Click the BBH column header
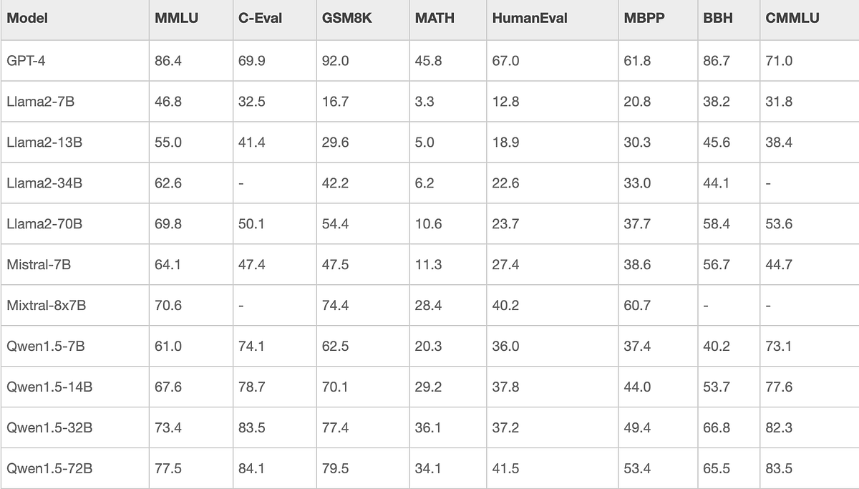This screenshot has width=859, height=489. (x=718, y=19)
